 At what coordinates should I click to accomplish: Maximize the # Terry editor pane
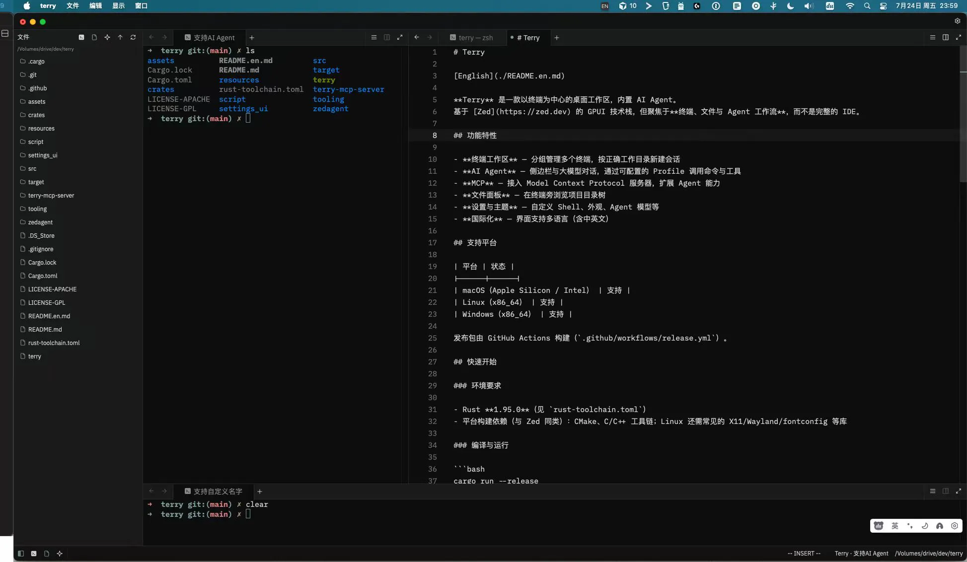[959, 37]
